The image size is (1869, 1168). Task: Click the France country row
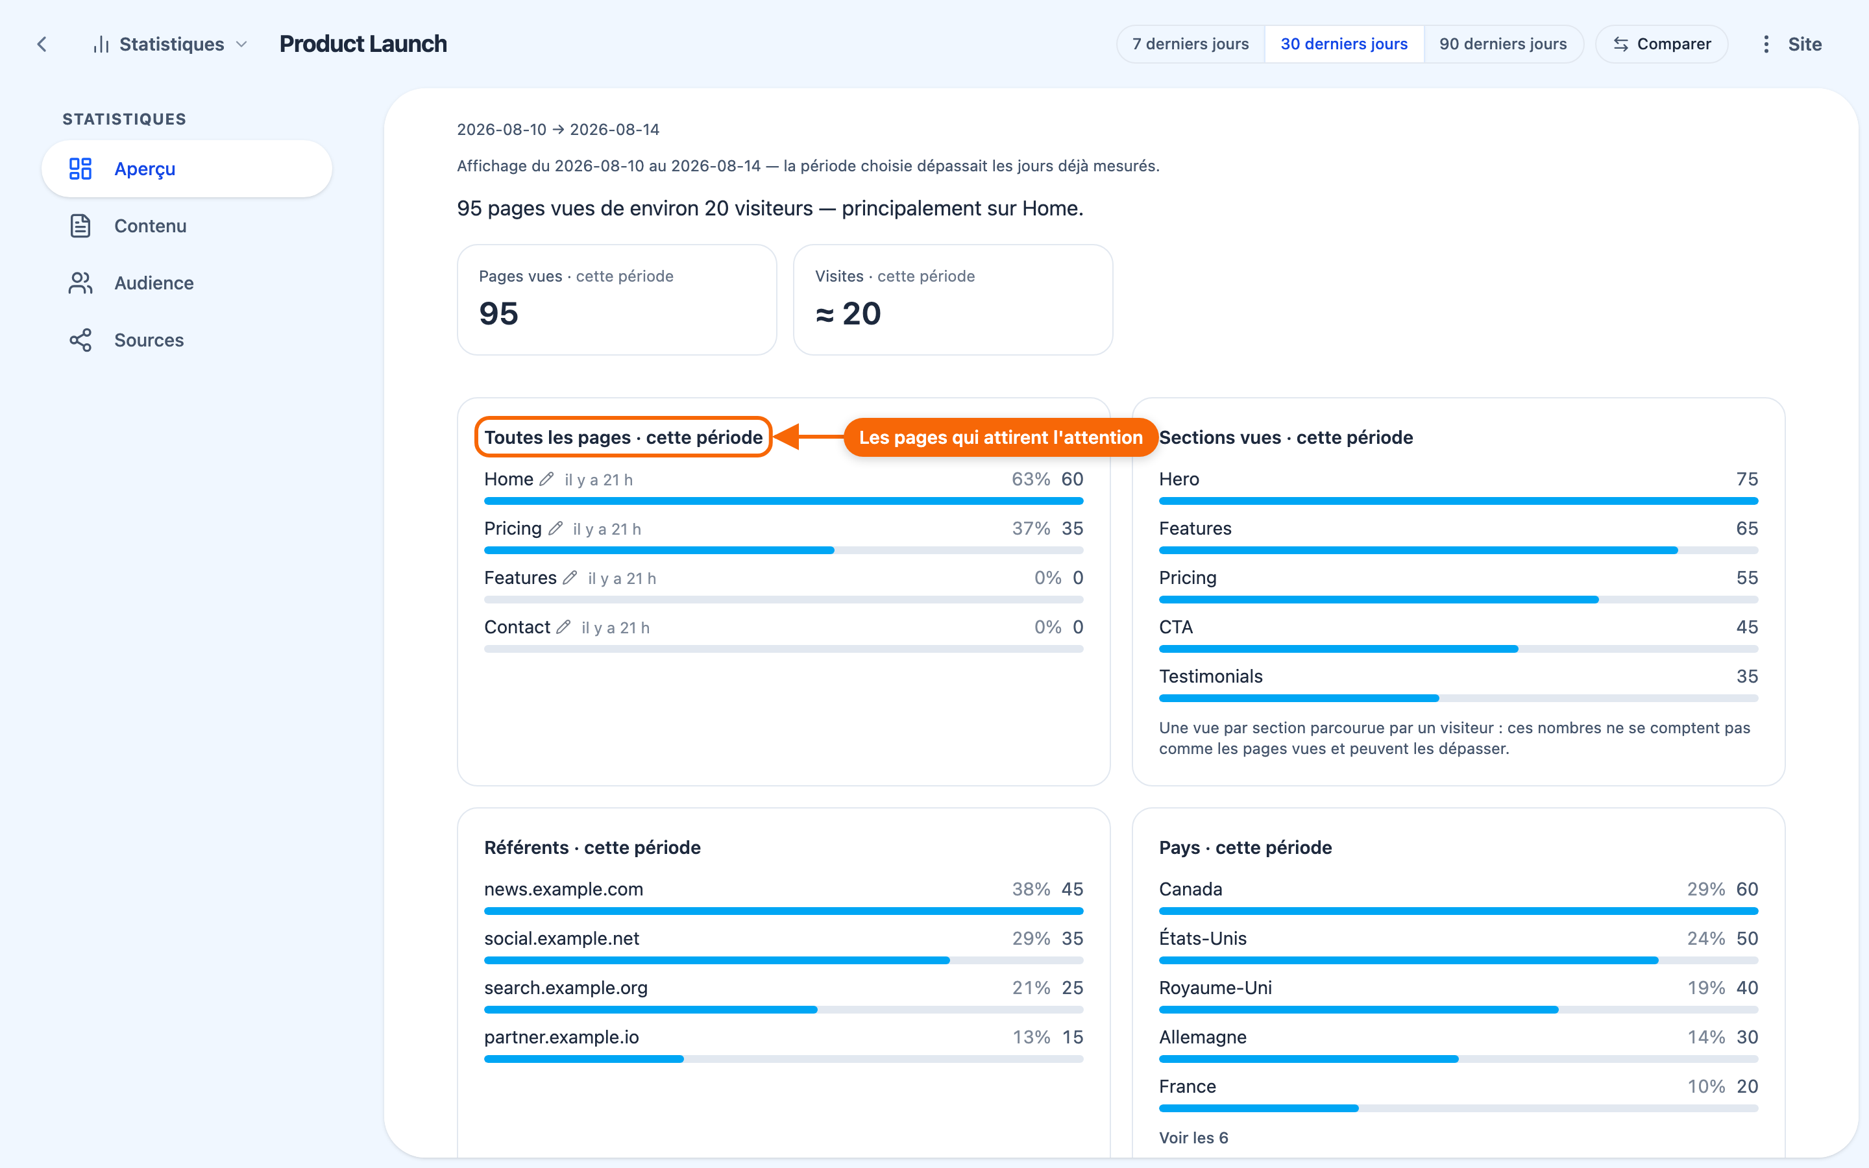1458,1094
